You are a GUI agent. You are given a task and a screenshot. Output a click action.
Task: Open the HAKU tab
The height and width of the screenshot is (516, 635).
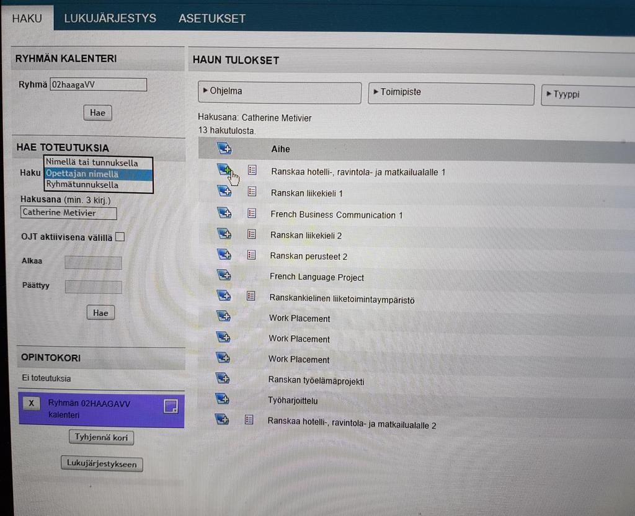coord(27,19)
